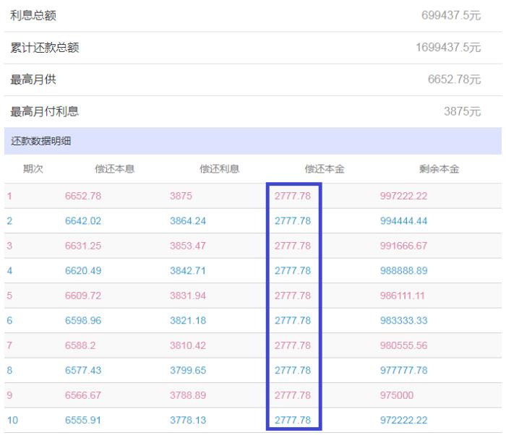Click the 最高月供 amount 6652.78元

coord(454,79)
